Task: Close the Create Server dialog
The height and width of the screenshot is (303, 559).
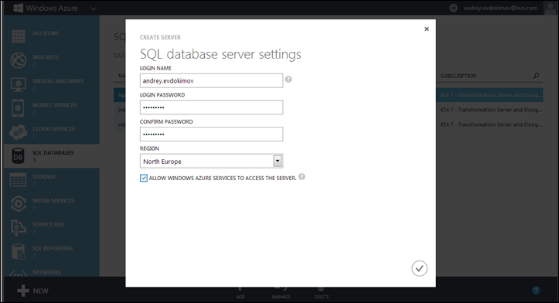Action: [426, 29]
